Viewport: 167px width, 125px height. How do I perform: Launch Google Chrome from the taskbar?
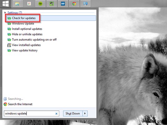click(74, 4)
